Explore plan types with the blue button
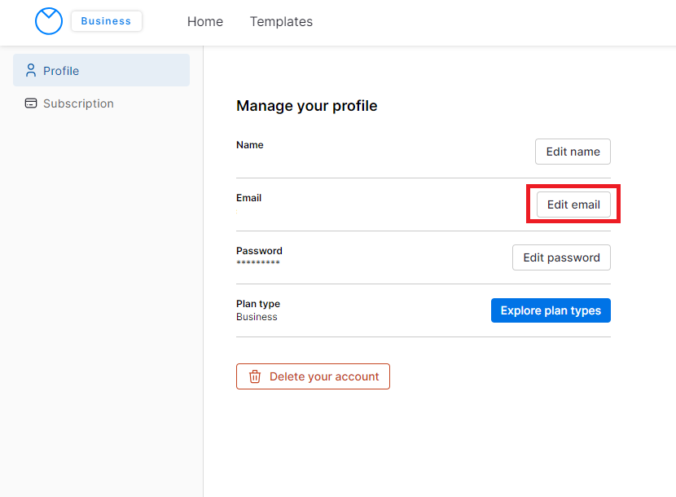The image size is (676, 497). [551, 310]
